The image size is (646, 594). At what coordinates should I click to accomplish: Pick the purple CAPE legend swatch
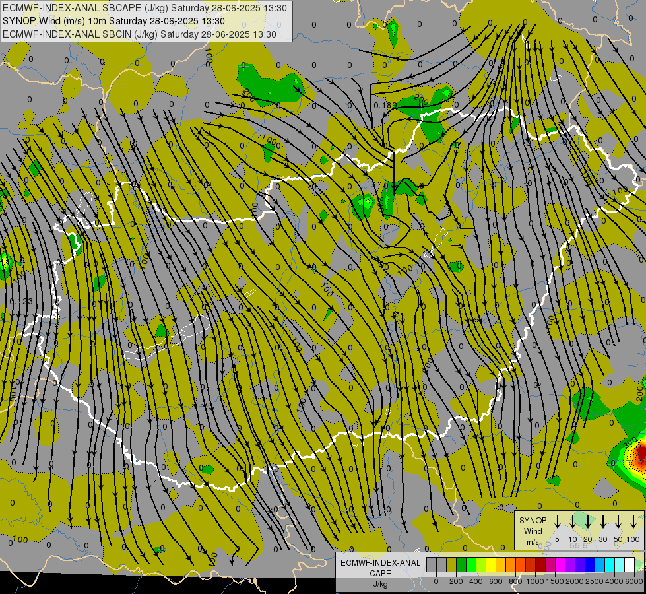(569, 564)
